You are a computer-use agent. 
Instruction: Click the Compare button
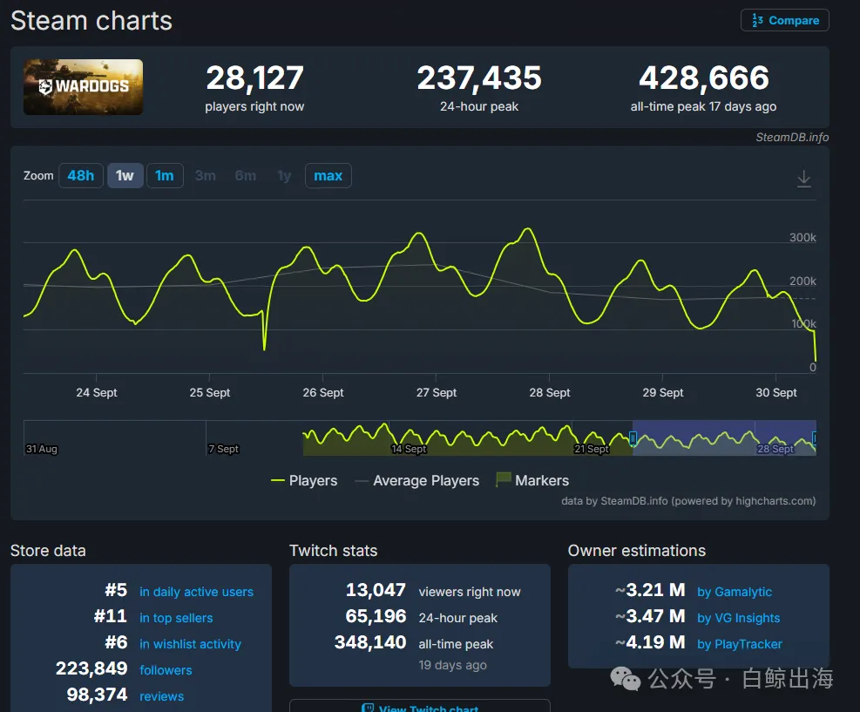pyautogui.click(x=785, y=20)
